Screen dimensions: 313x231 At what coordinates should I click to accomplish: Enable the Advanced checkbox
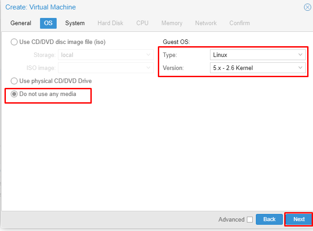(250, 219)
